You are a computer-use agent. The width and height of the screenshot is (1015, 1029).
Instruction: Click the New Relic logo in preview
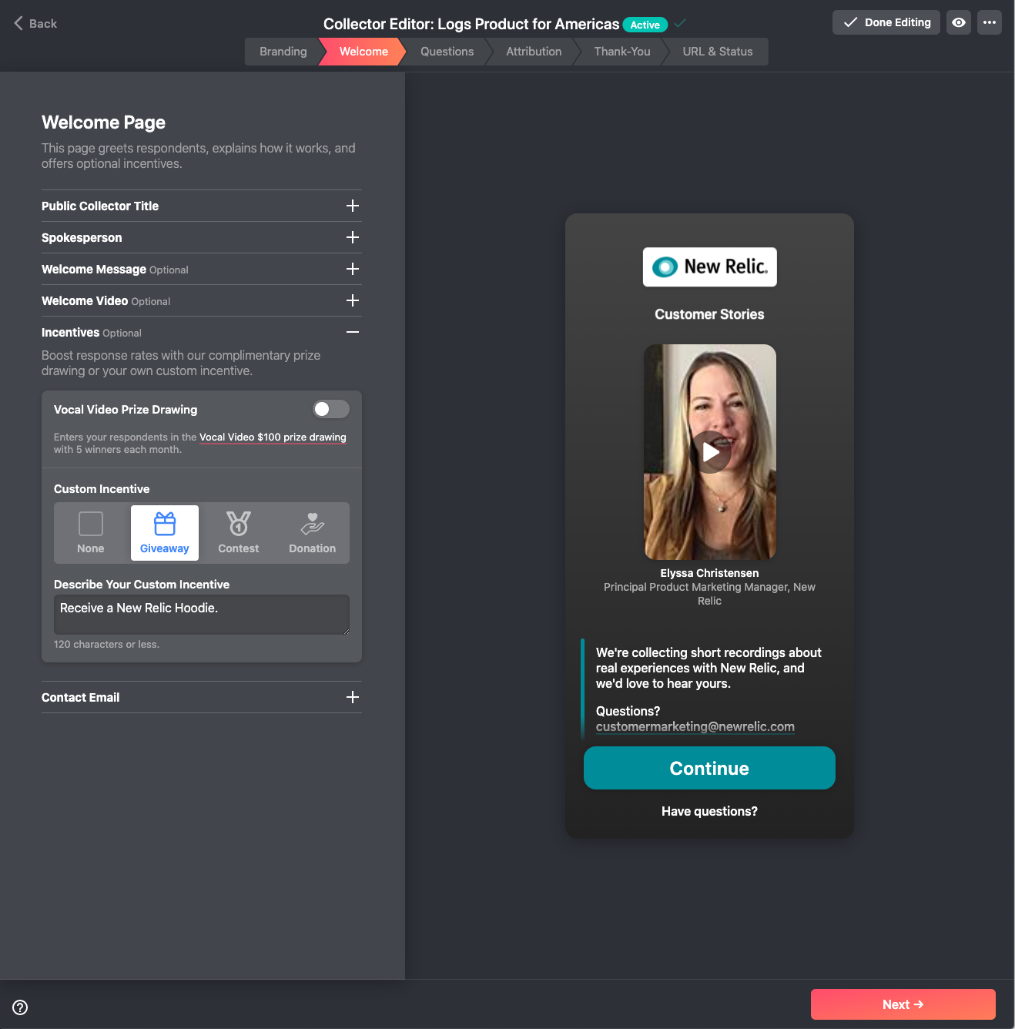click(x=709, y=266)
